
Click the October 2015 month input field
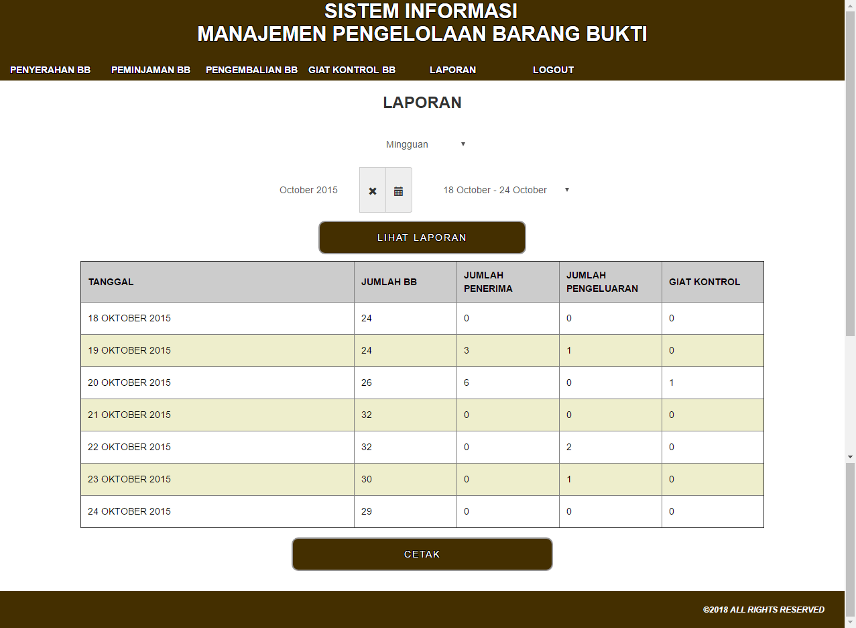coord(309,190)
